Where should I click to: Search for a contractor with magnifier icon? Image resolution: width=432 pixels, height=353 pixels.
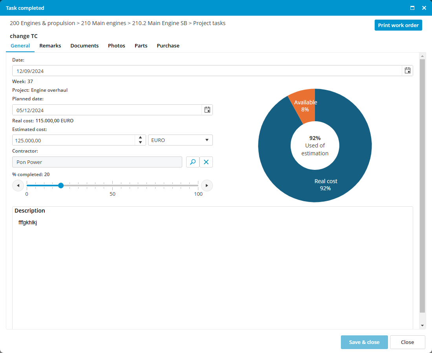point(193,162)
